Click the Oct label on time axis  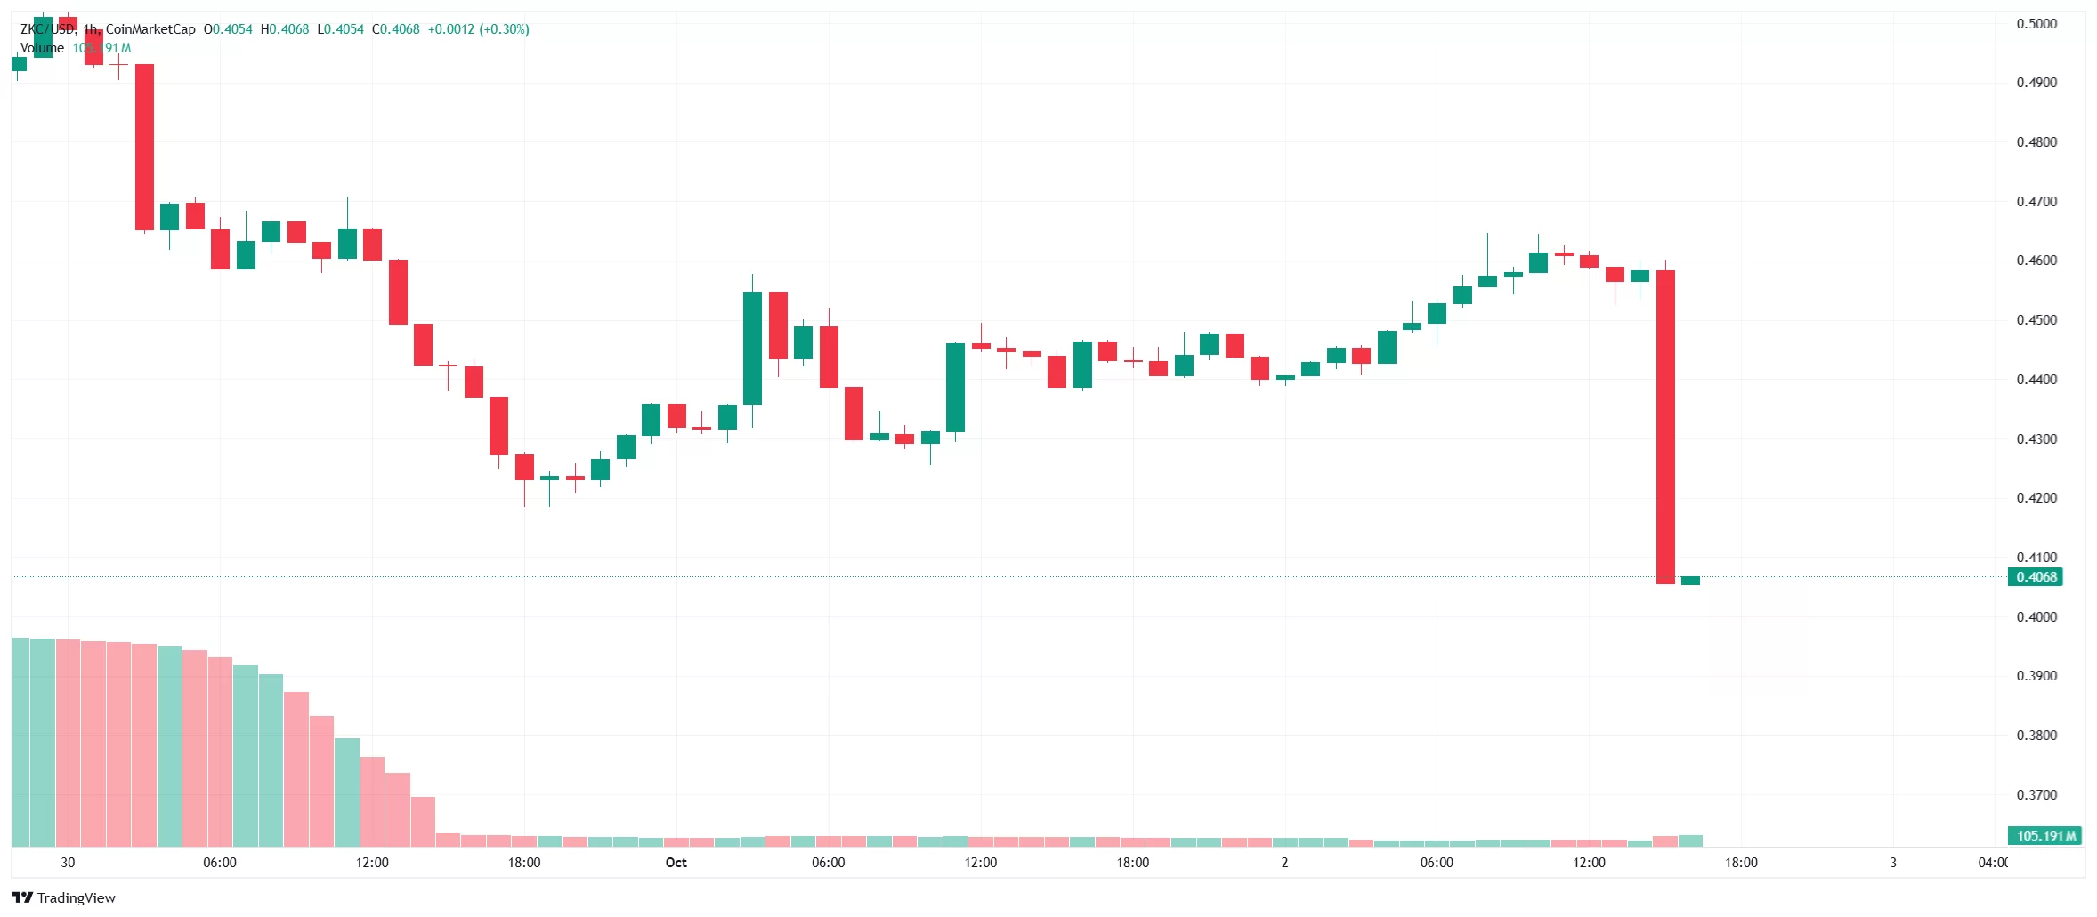pos(676,863)
